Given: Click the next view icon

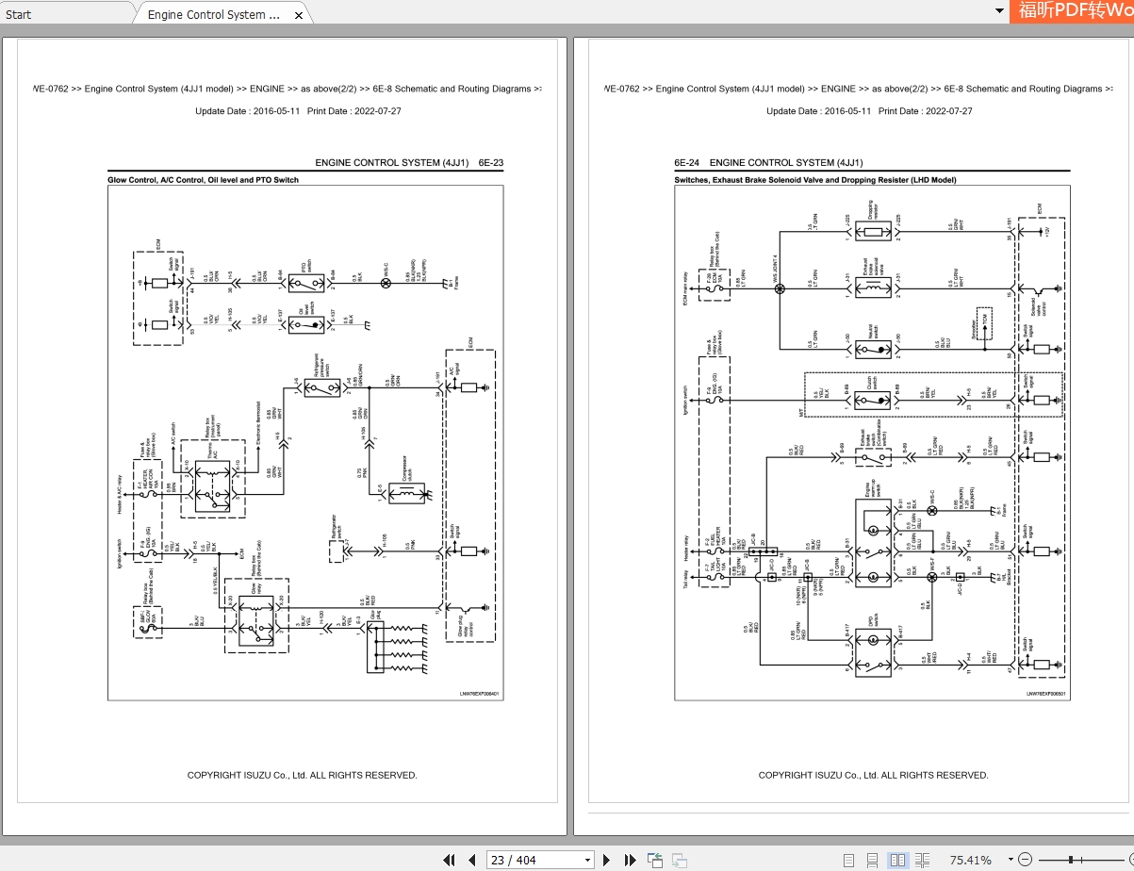Looking at the screenshot, I should 679,860.
